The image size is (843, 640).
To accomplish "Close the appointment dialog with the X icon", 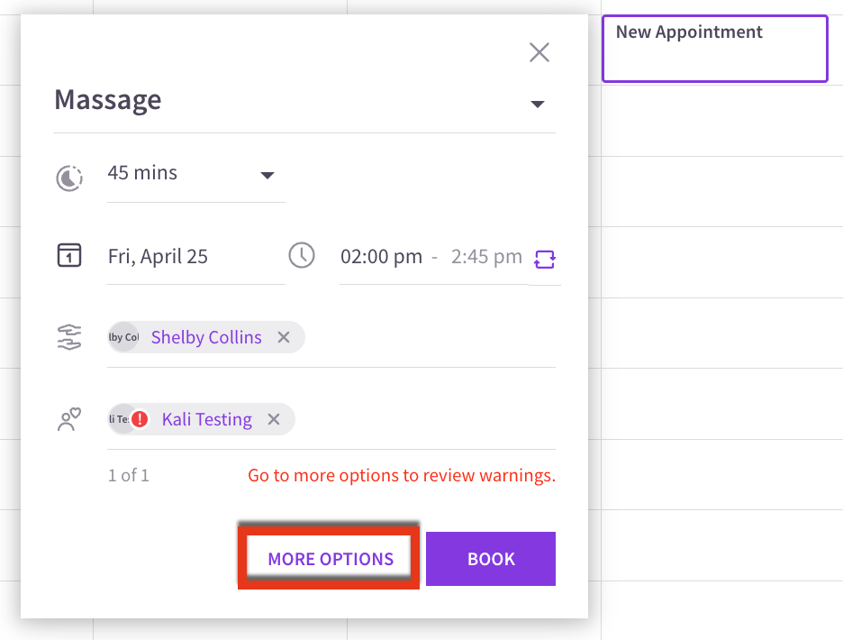I will (539, 52).
